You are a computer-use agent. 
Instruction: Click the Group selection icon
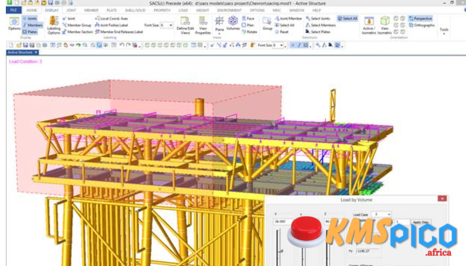tap(267, 24)
